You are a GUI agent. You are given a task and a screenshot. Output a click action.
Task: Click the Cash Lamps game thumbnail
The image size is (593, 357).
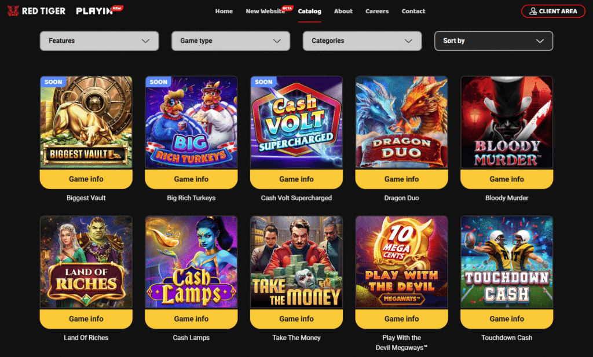[x=191, y=262]
